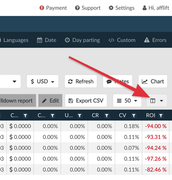Image resolution: width=172 pixels, height=180 pixels.
Task: Click the Edit button with pencil
Action: [51, 100]
